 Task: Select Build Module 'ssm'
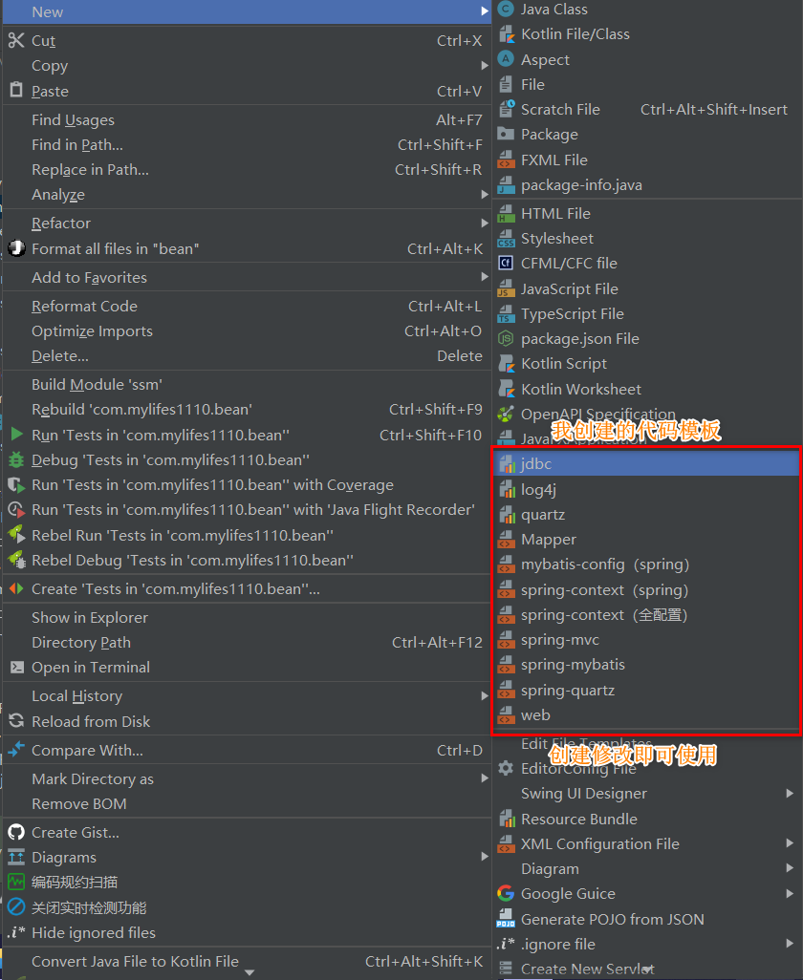tap(247, 384)
